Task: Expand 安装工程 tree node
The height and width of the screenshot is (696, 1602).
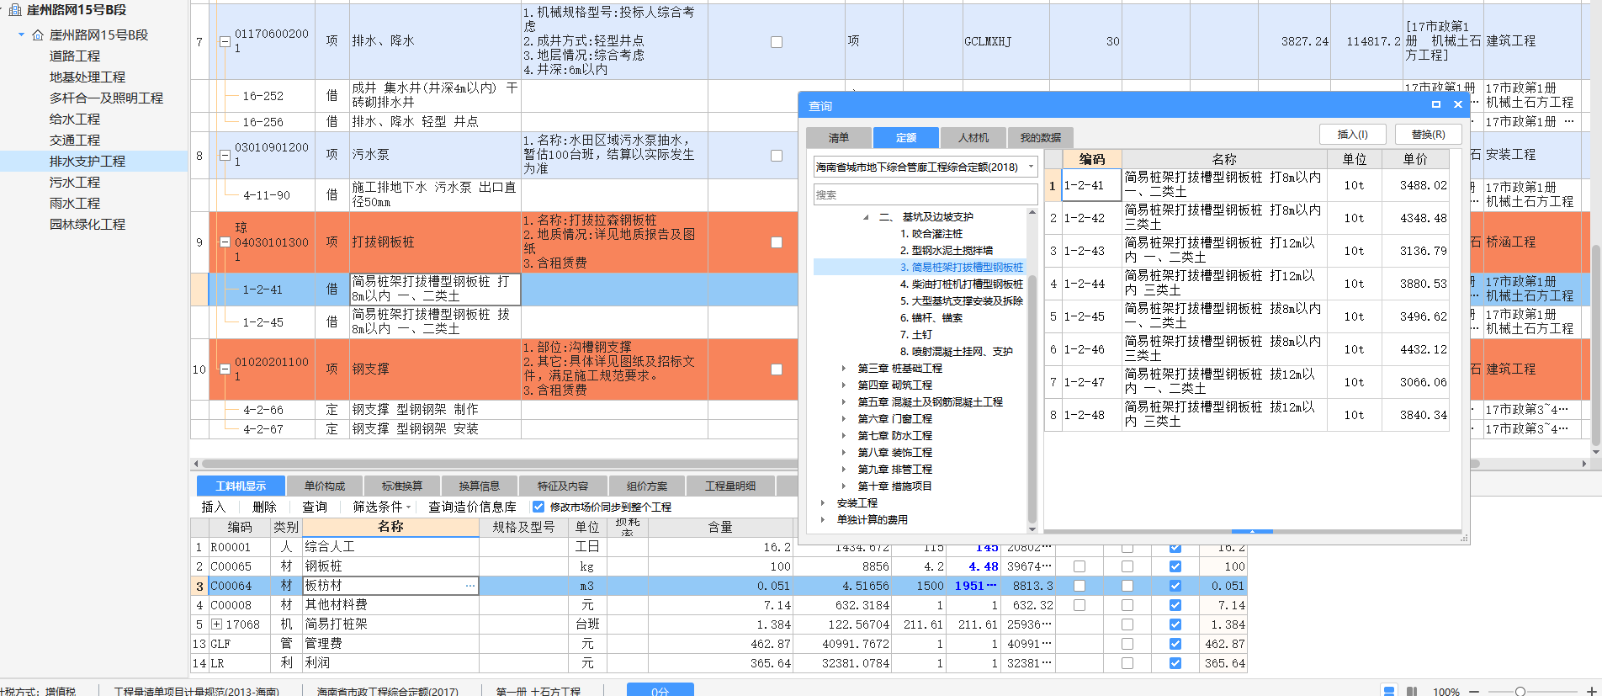Action: pos(823,502)
